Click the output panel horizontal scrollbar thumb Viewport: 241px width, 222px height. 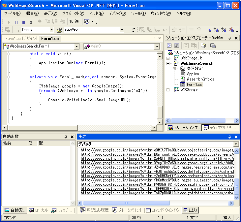[x=126, y=203]
